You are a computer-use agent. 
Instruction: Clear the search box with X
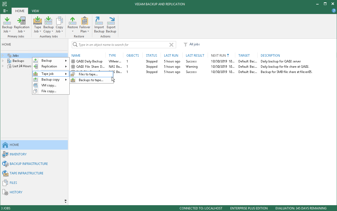(x=171, y=45)
